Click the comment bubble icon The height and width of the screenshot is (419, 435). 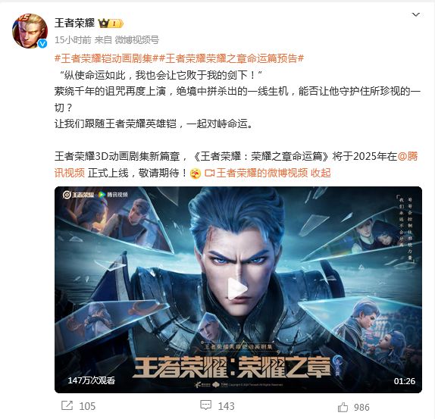tap(205, 405)
